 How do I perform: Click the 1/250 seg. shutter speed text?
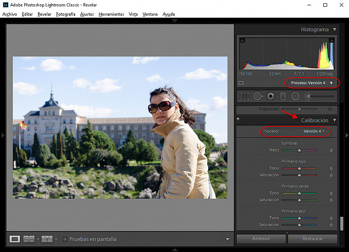pos(325,74)
